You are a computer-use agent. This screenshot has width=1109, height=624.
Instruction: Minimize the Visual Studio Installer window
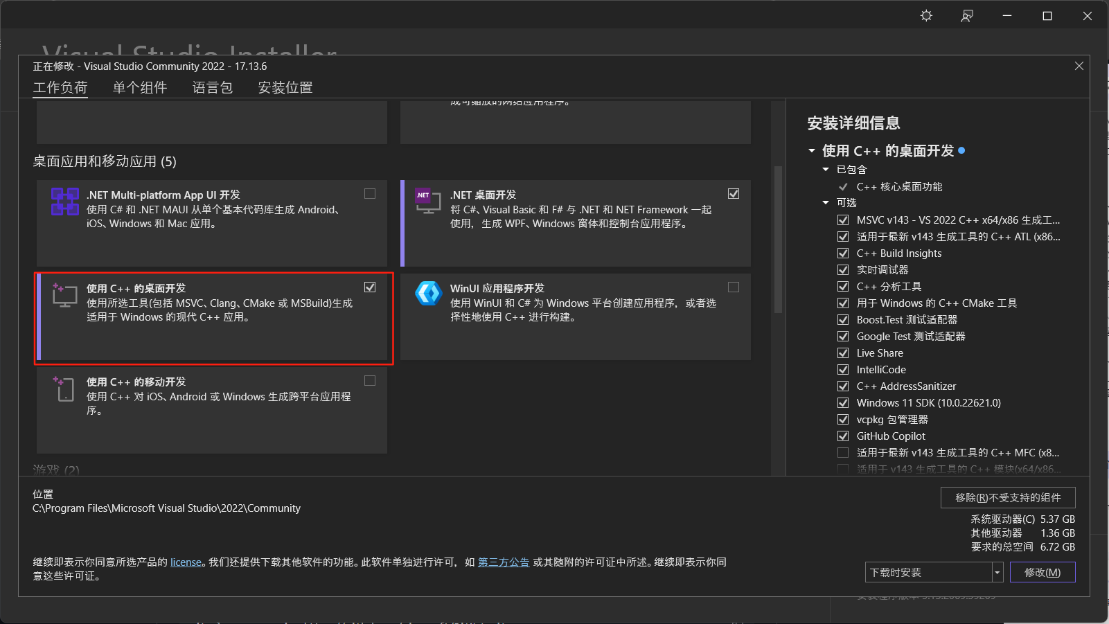[1007, 16]
